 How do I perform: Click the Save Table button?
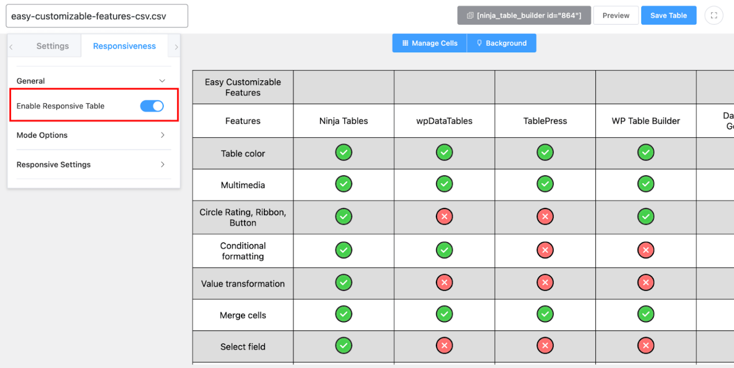(669, 15)
